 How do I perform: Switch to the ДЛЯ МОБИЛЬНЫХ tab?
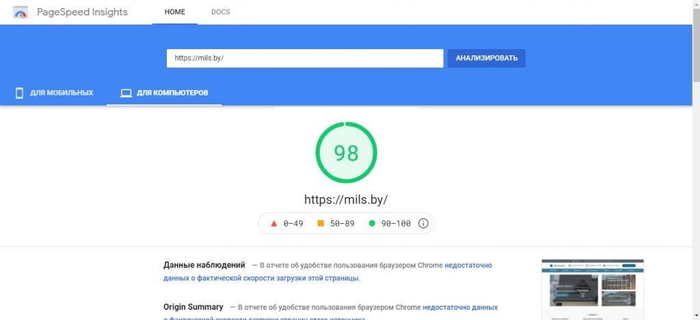click(53, 93)
